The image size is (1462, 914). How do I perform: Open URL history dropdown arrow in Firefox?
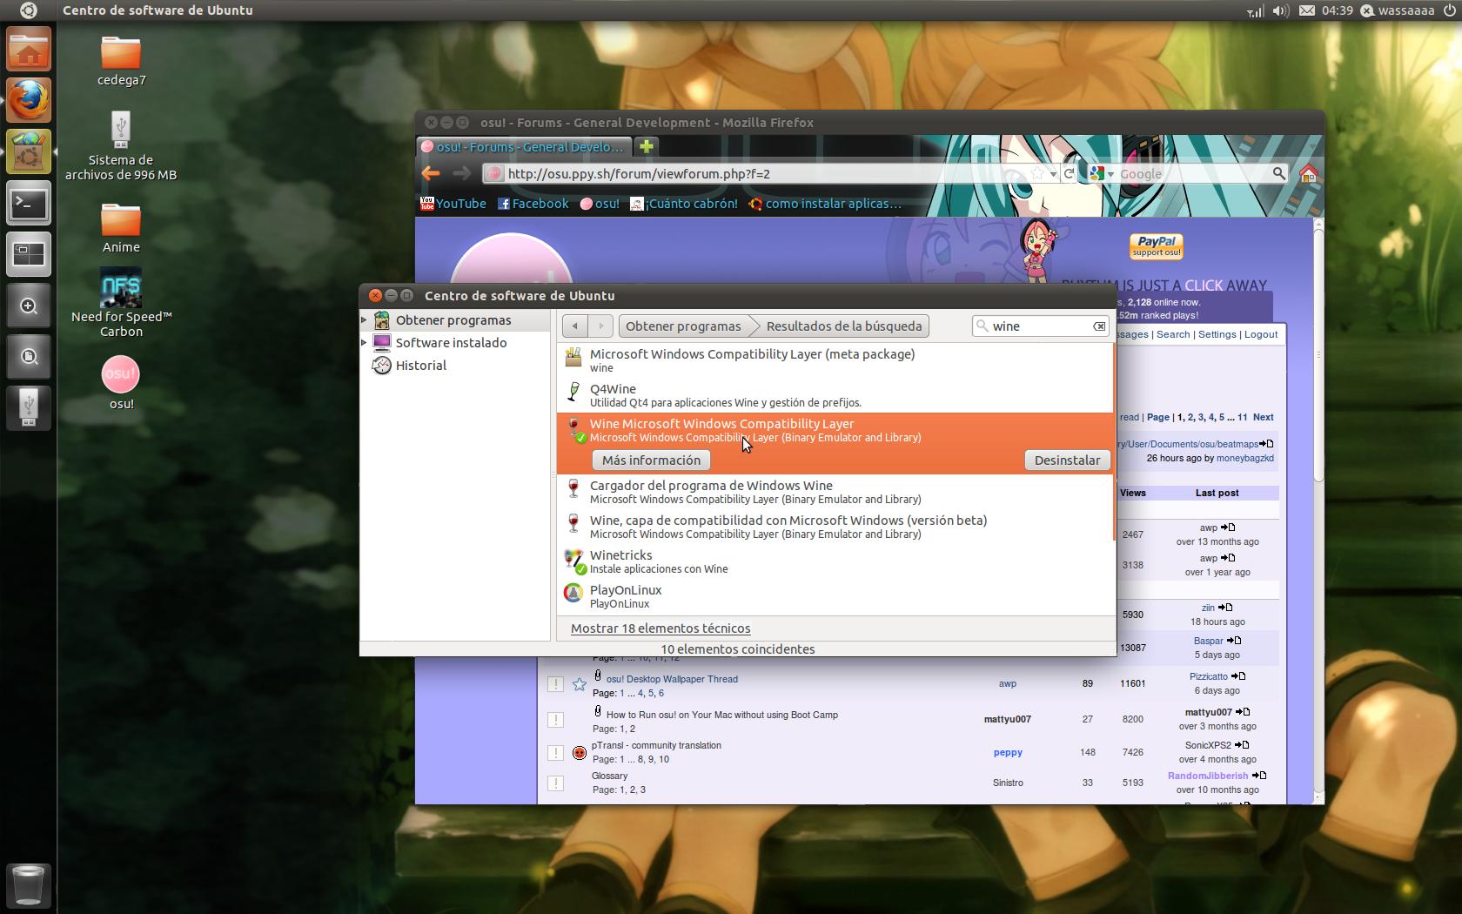click(1053, 173)
